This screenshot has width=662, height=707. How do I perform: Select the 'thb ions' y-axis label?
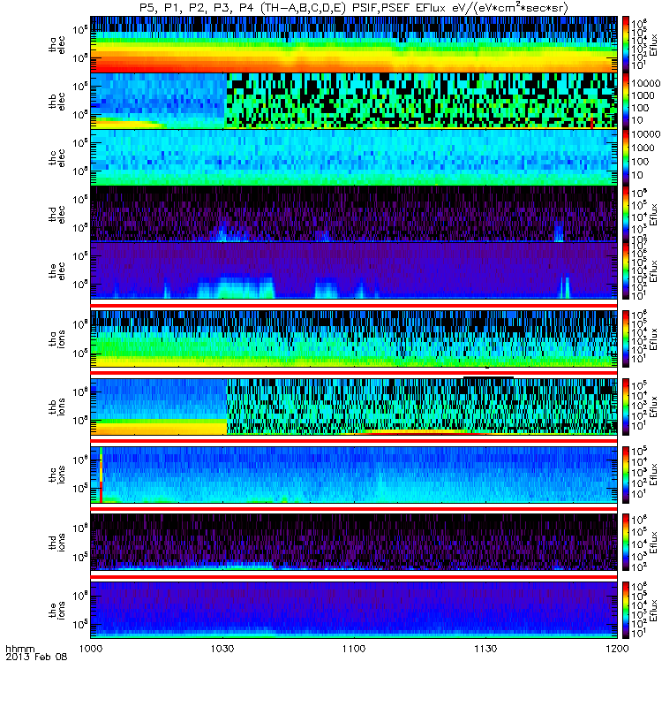[56, 407]
